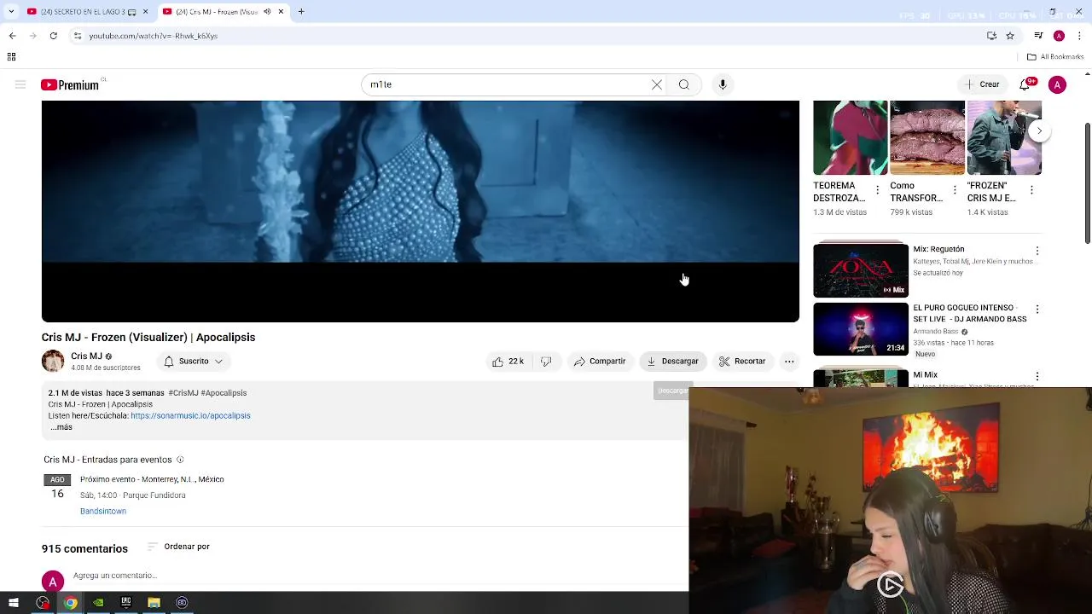
Task: Expand description with ...más
Action: coord(61,427)
